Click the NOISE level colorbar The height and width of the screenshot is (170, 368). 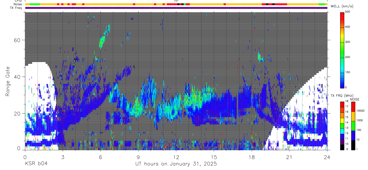[353, 126]
